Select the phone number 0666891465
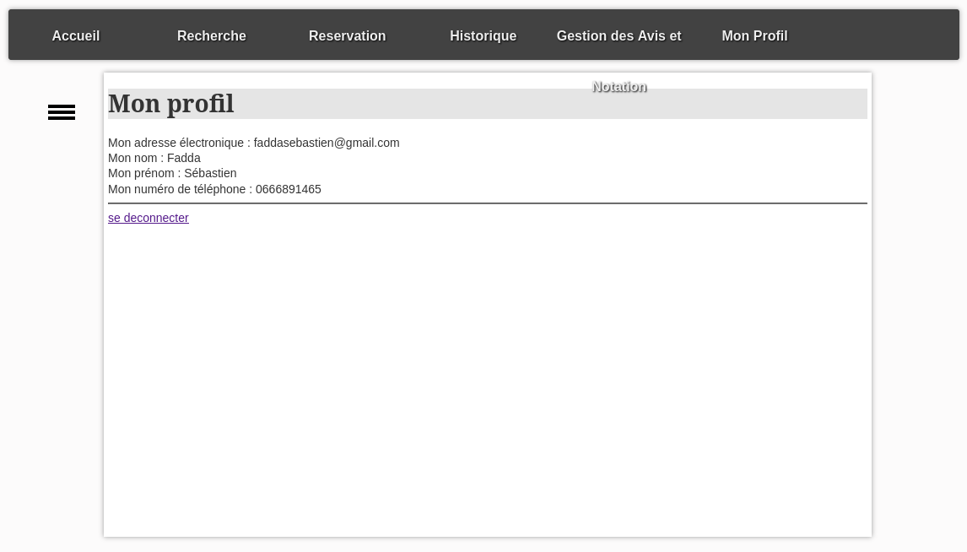 tap(289, 189)
